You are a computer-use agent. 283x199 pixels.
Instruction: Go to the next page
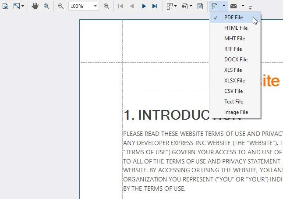pos(144,6)
